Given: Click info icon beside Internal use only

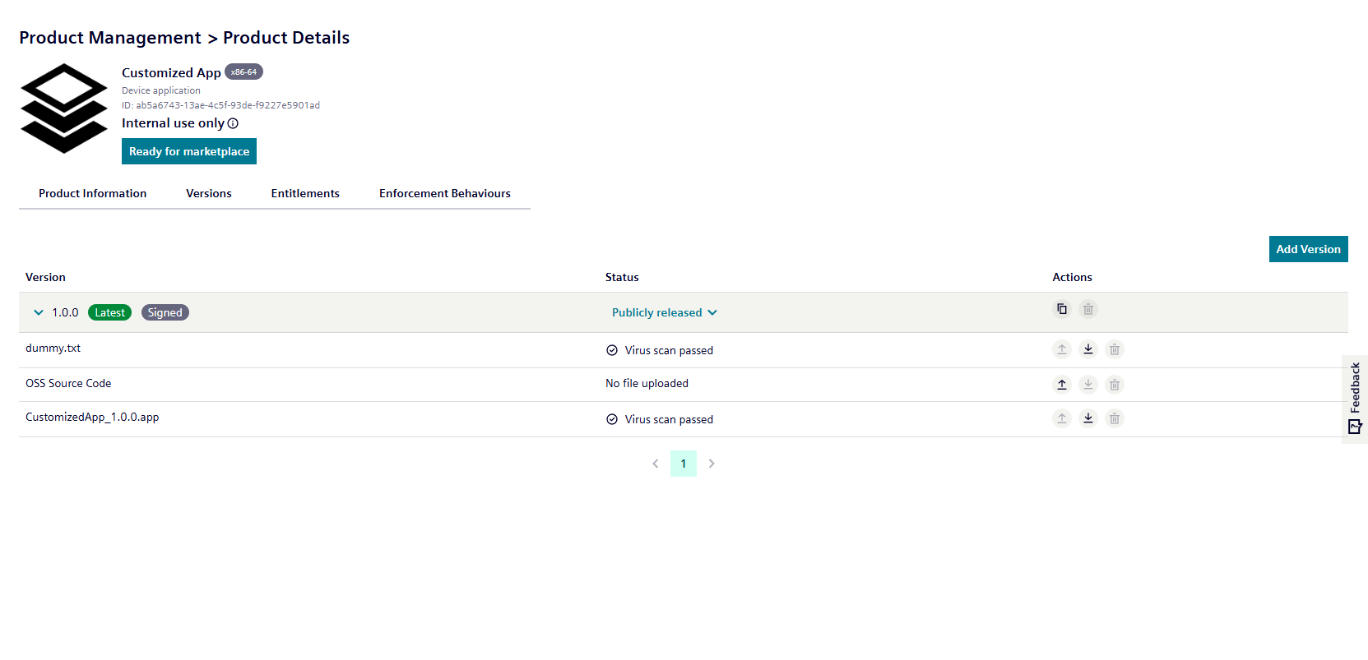Looking at the screenshot, I should coord(233,123).
